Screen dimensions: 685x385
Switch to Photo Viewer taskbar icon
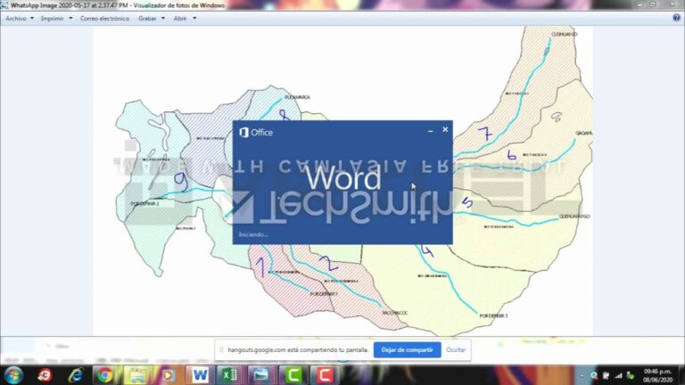point(261,375)
